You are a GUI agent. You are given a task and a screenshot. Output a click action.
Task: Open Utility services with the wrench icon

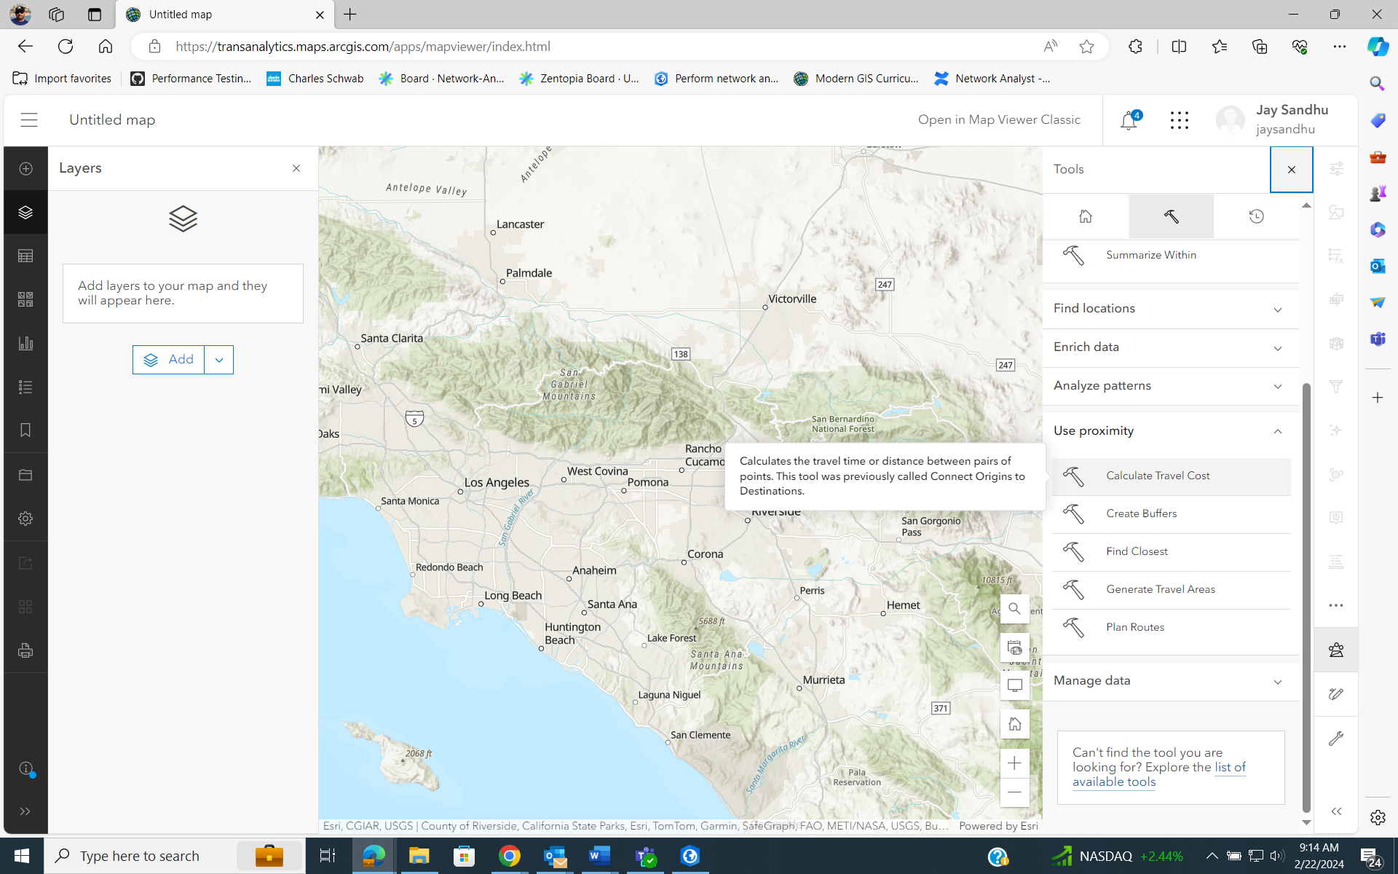coord(1337,739)
